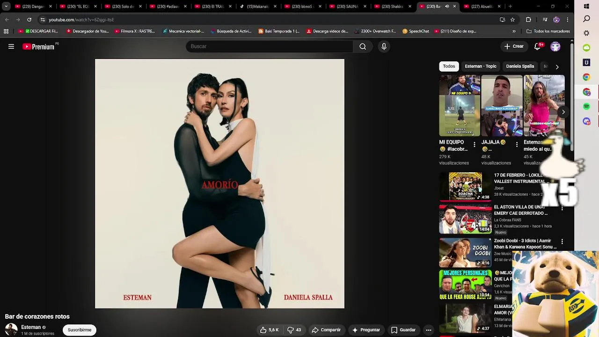The width and height of the screenshot is (599, 337).
Task: Click the search magnifier button
Action: (x=363, y=46)
